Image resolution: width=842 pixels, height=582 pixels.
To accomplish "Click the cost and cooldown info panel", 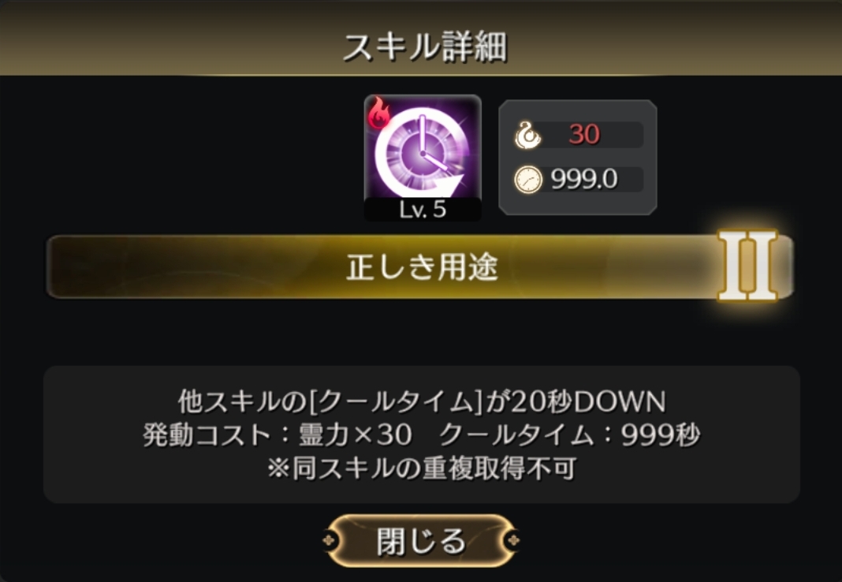I will click(x=578, y=157).
